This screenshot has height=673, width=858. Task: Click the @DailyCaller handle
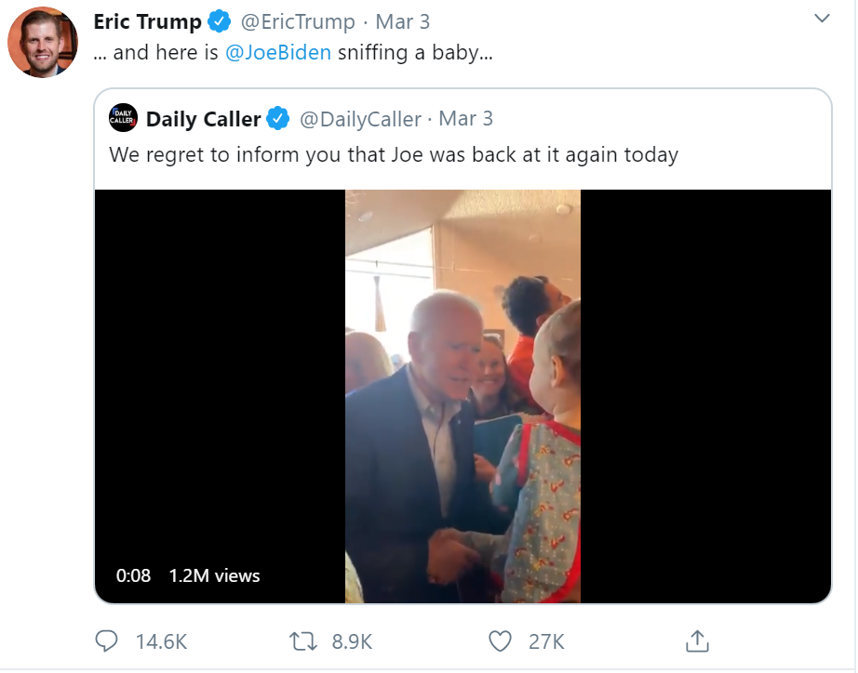pyautogui.click(x=358, y=119)
